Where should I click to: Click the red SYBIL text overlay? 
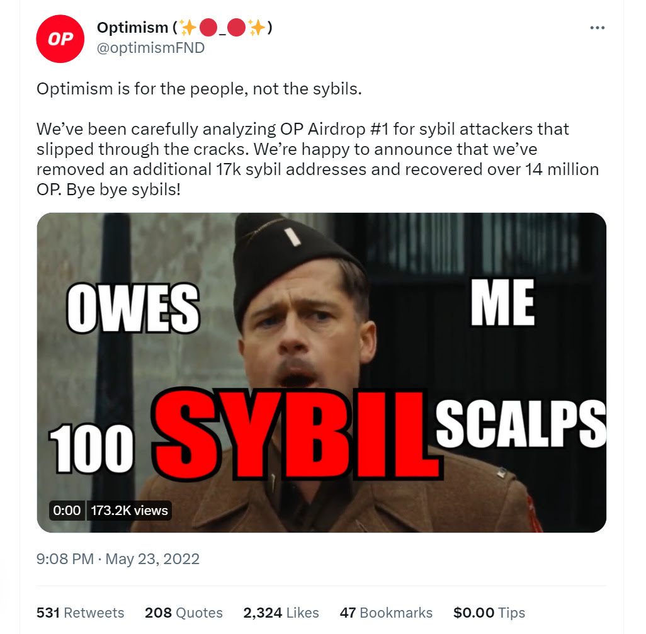[x=296, y=434]
